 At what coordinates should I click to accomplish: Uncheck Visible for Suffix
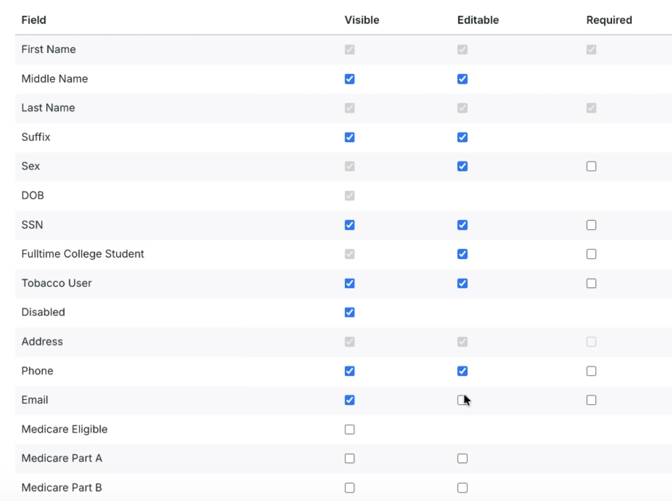(350, 137)
